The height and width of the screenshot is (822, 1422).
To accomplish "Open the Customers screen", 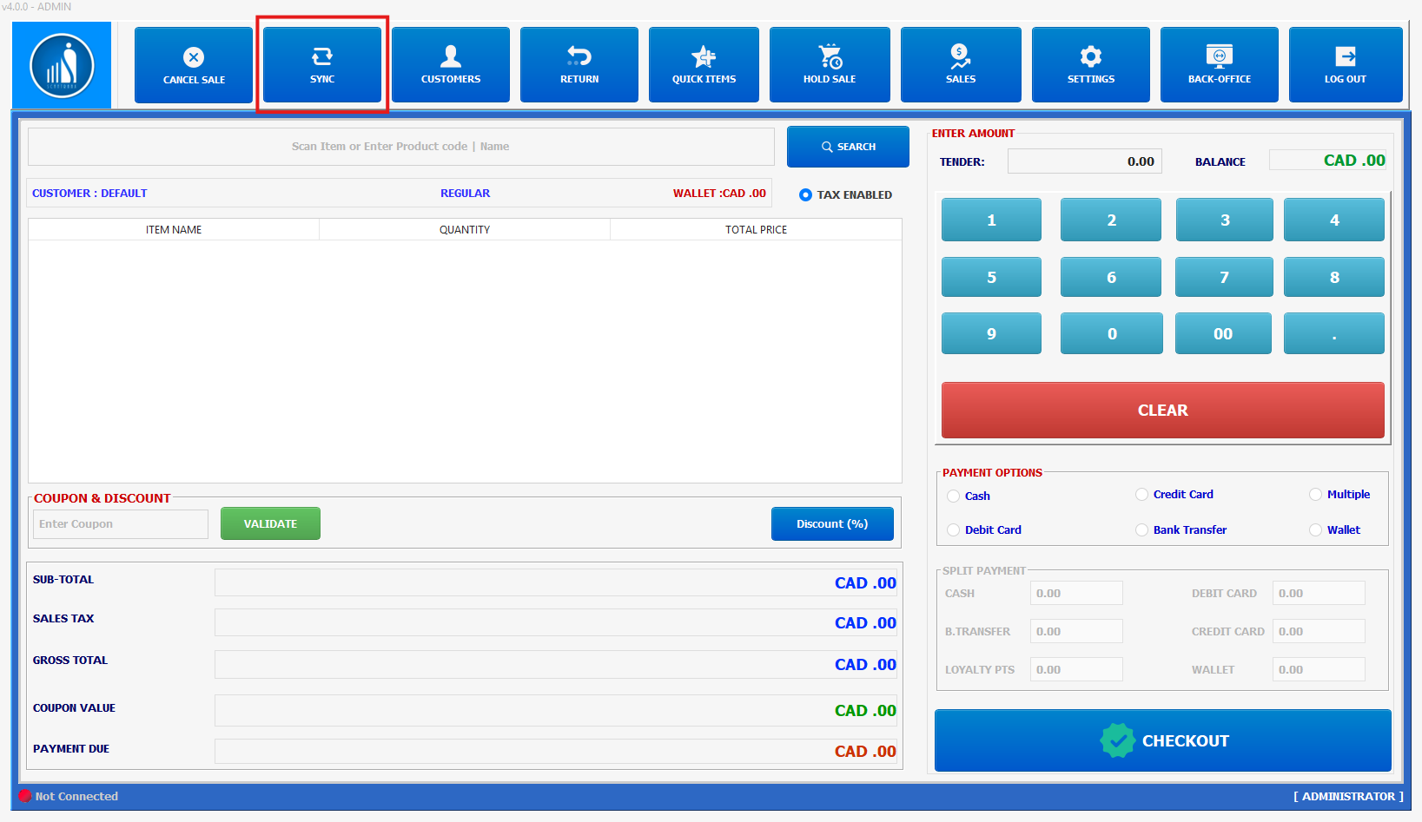I will 450,65.
